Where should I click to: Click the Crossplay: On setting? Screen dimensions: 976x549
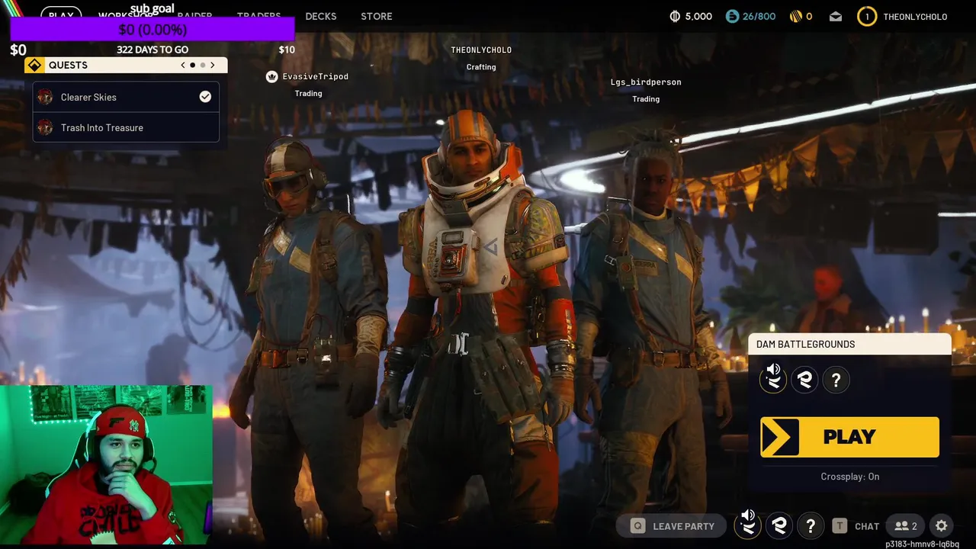[849, 477]
